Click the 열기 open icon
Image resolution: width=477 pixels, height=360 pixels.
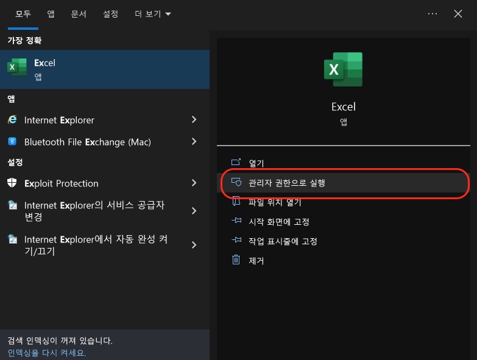[236, 162]
